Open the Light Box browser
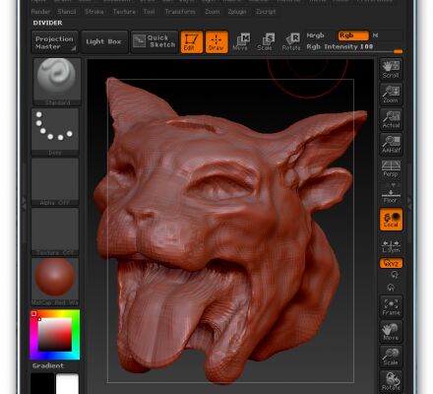 104,42
